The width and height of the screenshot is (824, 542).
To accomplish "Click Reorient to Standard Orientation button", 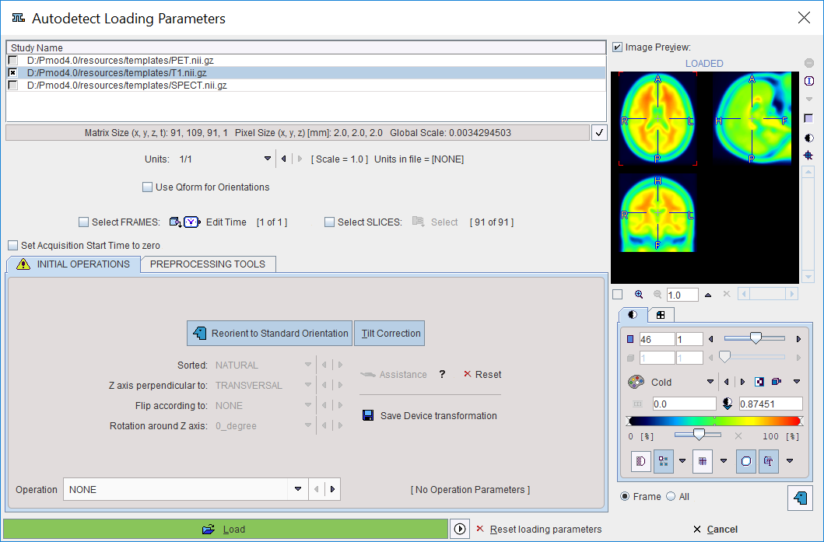I will pyautogui.click(x=269, y=333).
